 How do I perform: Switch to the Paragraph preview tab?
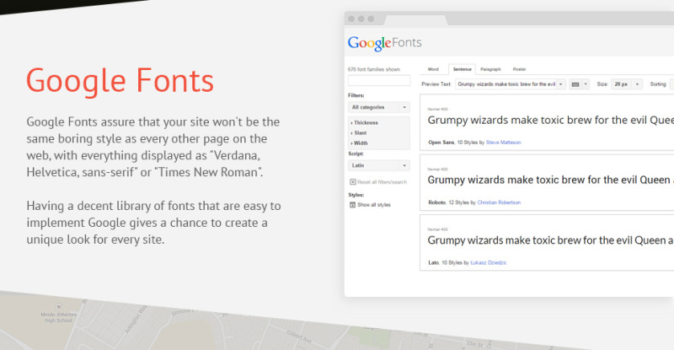click(x=490, y=69)
